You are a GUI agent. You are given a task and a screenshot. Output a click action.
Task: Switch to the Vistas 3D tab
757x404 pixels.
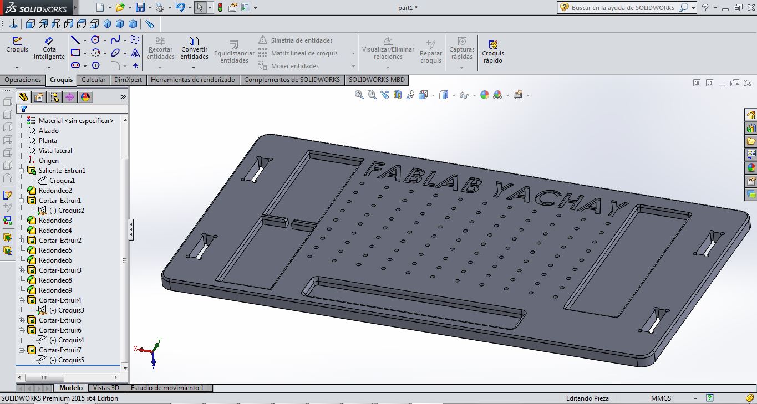tap(106, 388)
